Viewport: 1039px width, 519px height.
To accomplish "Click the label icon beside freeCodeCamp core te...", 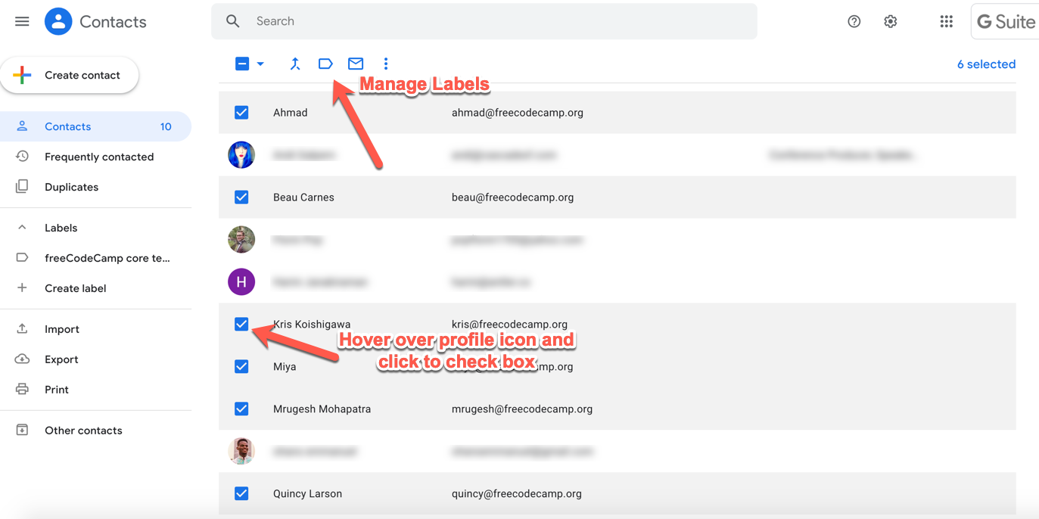I will (x=22, y=258).
